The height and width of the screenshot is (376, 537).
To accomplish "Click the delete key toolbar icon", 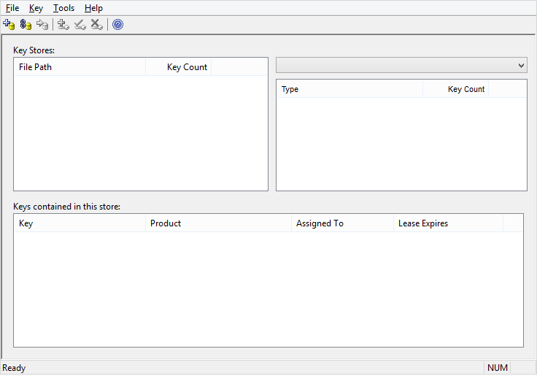I will click(96, 25).
